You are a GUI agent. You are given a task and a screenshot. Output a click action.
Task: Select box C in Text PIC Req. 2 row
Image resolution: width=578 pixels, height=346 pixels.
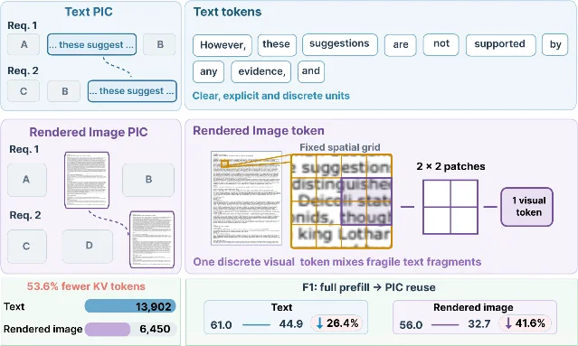24,91
